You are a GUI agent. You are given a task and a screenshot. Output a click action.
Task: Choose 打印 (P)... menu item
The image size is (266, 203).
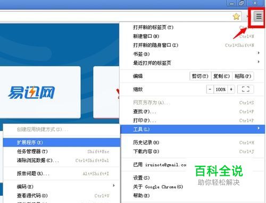pos(193,121)
